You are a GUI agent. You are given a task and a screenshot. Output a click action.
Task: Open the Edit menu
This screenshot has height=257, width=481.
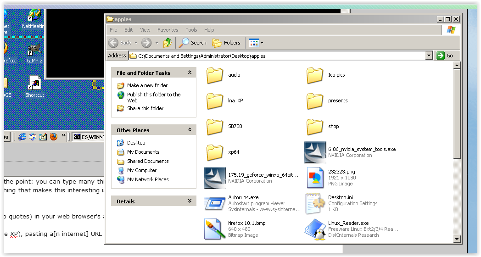tap(129, 30)
